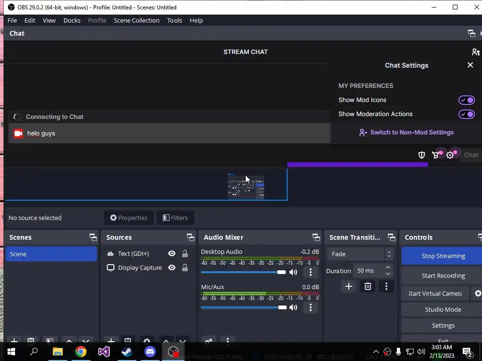Lock the Display Capture source
This screenshot has height=361, width=482.
[x=185, y=267]
